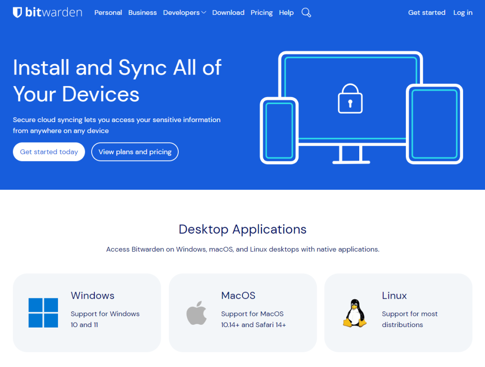Select the Windows heading text
The height and width of the screenshot is (367, 485).
(93, 296)
